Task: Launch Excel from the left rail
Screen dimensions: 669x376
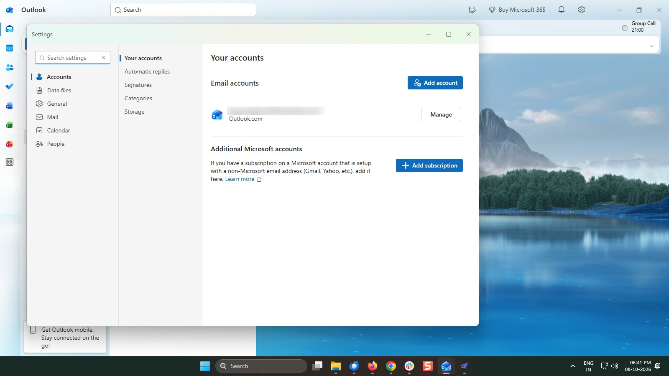Action: pyautogui.click(x=10, y=125)
